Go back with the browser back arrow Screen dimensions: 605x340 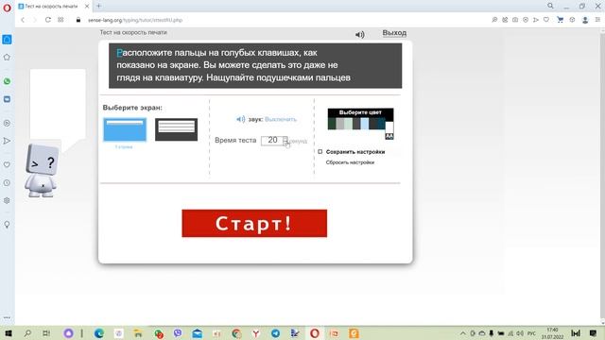tap(23, 20)
